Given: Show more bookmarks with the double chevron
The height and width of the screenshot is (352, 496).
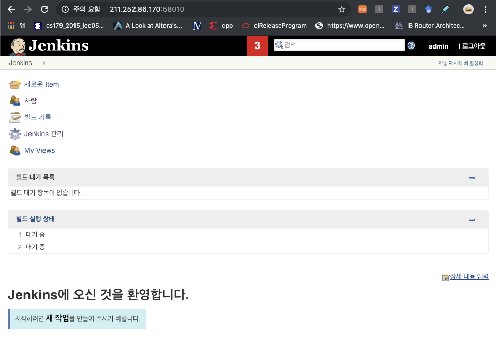Looking at the screenshot, I should click(x=484, y=26).
